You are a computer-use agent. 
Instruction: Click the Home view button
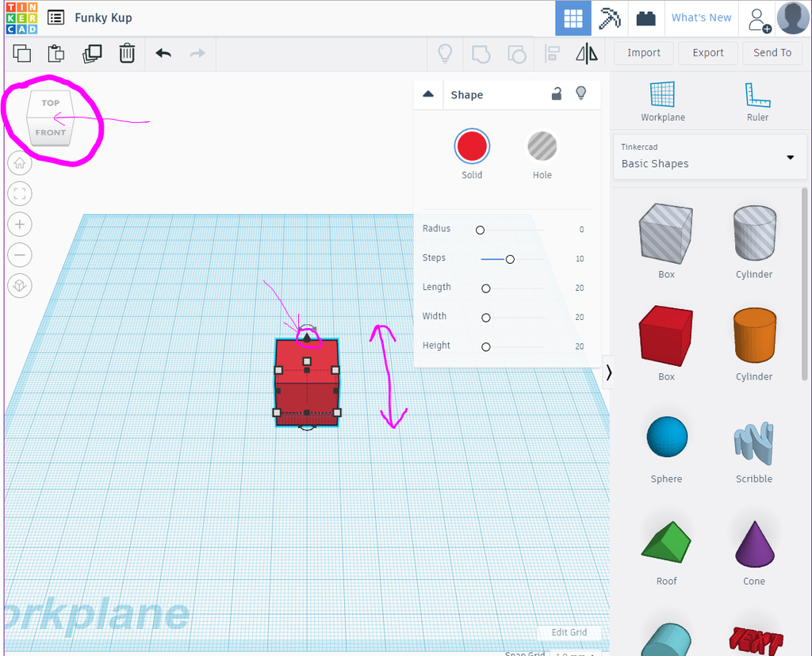point(20,163)
